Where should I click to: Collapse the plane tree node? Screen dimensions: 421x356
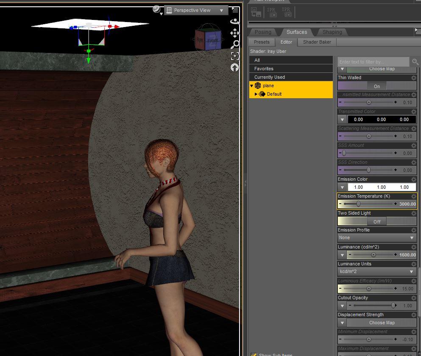click(x=251, y=86)
